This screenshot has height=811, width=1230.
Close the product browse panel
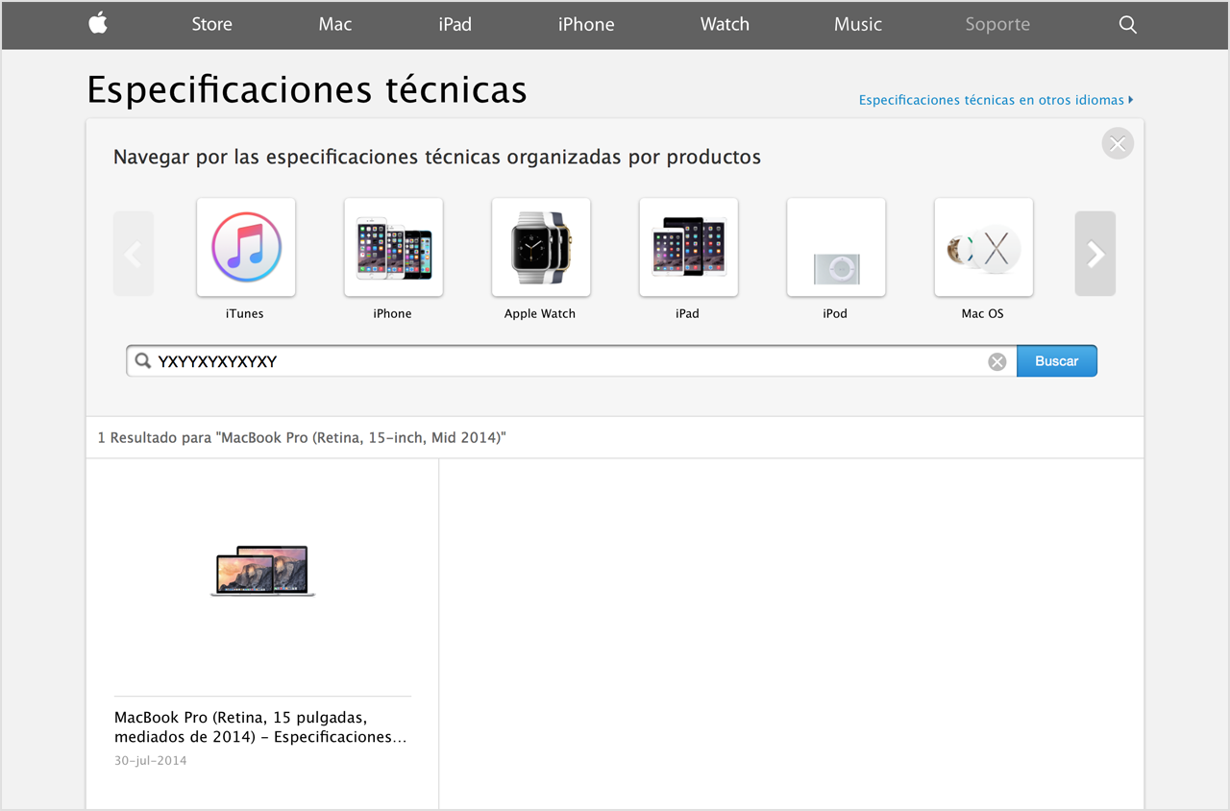click(x=1117, y=144)
